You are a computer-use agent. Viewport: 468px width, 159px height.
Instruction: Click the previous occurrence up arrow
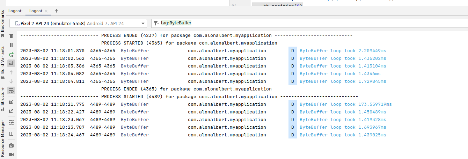pos(11,72)
